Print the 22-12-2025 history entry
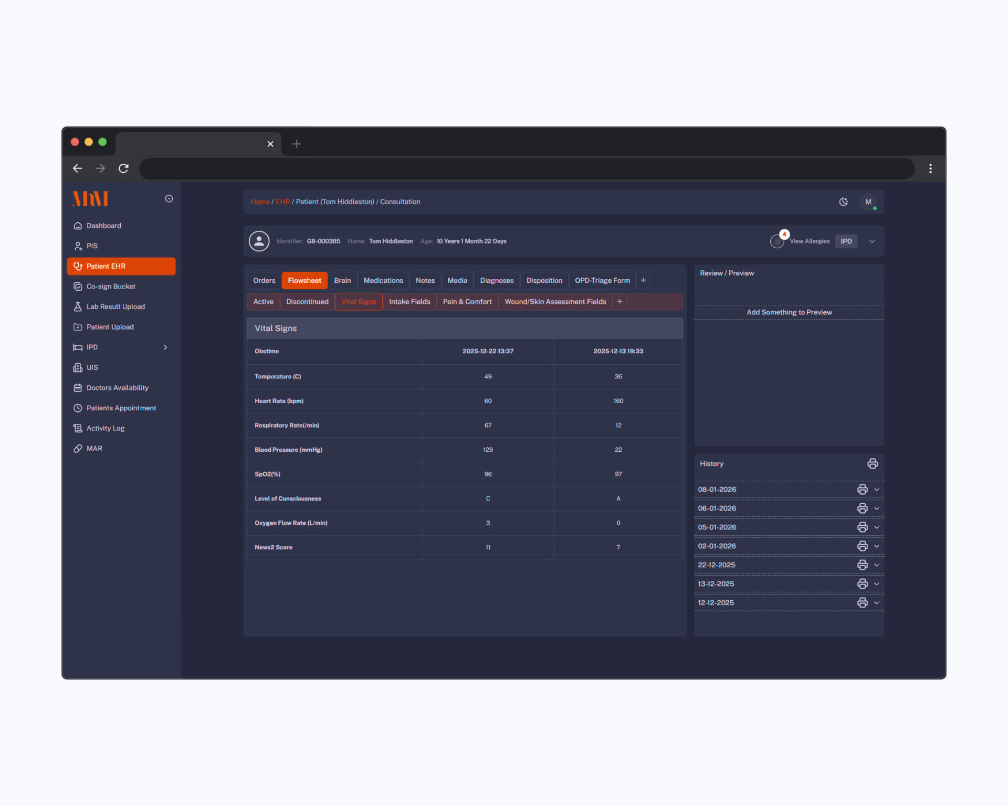The height and width of the screenshot is (806, 1008). click(862, 565)
